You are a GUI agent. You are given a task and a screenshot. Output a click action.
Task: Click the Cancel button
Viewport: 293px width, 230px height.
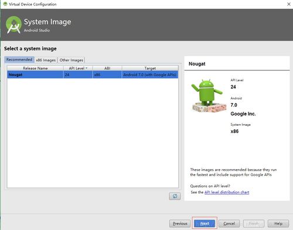coord(229,224)
